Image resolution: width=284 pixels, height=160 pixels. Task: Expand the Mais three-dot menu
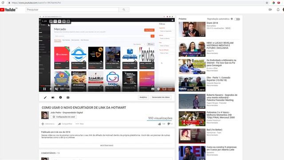coord(80,124)
